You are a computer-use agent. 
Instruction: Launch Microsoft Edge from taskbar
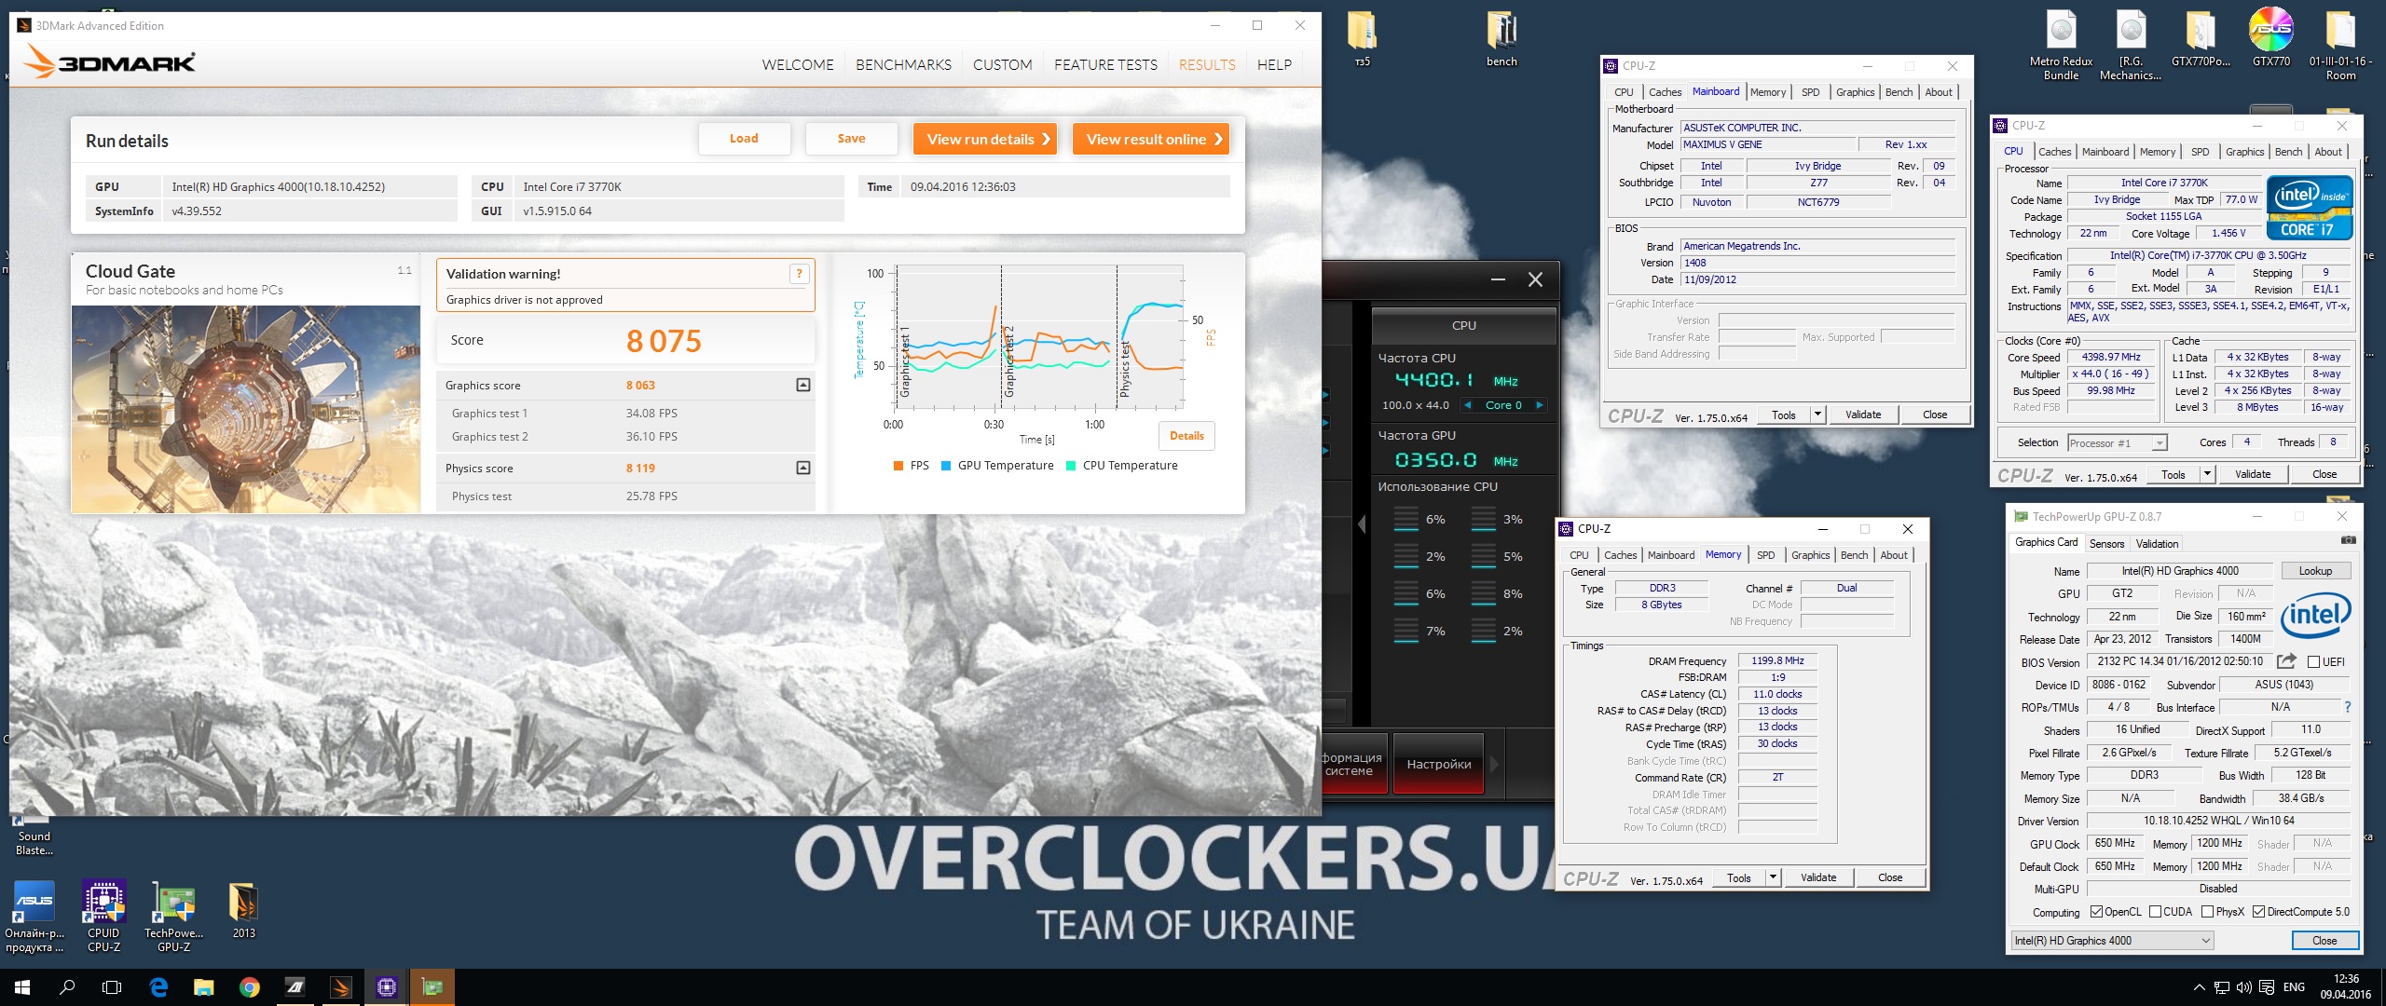tap(158, 987)
